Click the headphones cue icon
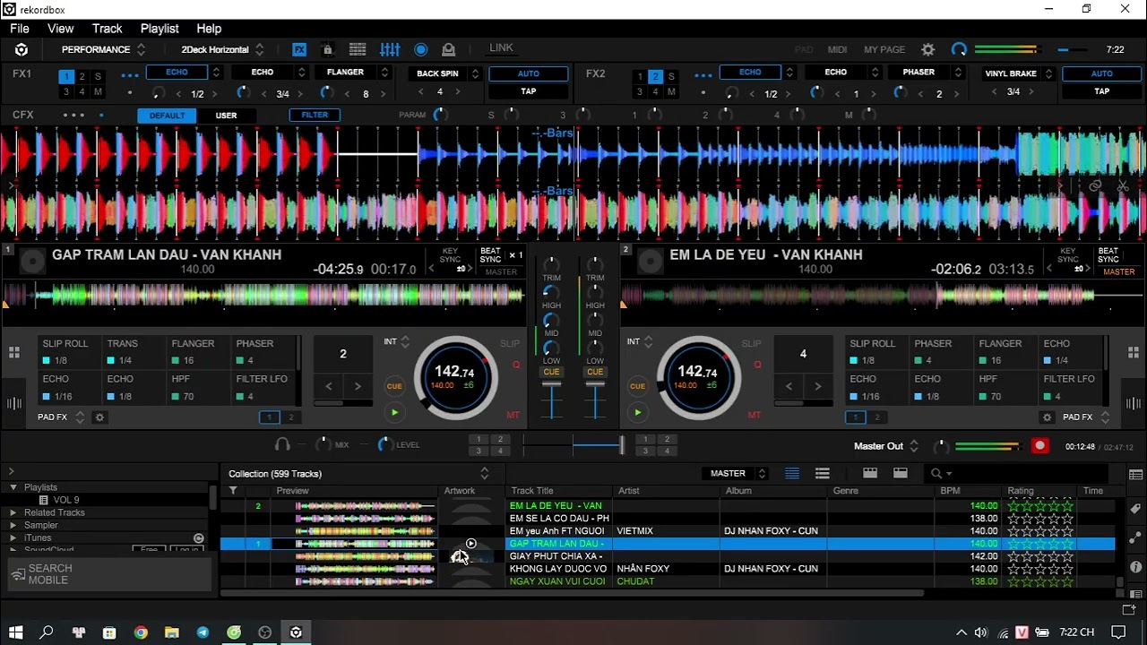Image resolution: width=1147 pixels, height=645 pixels. pyautogui.click(x=282, y=444)
